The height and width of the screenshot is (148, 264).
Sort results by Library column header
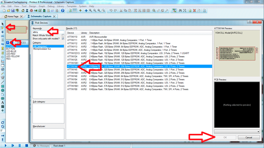[x=84, y=33]
